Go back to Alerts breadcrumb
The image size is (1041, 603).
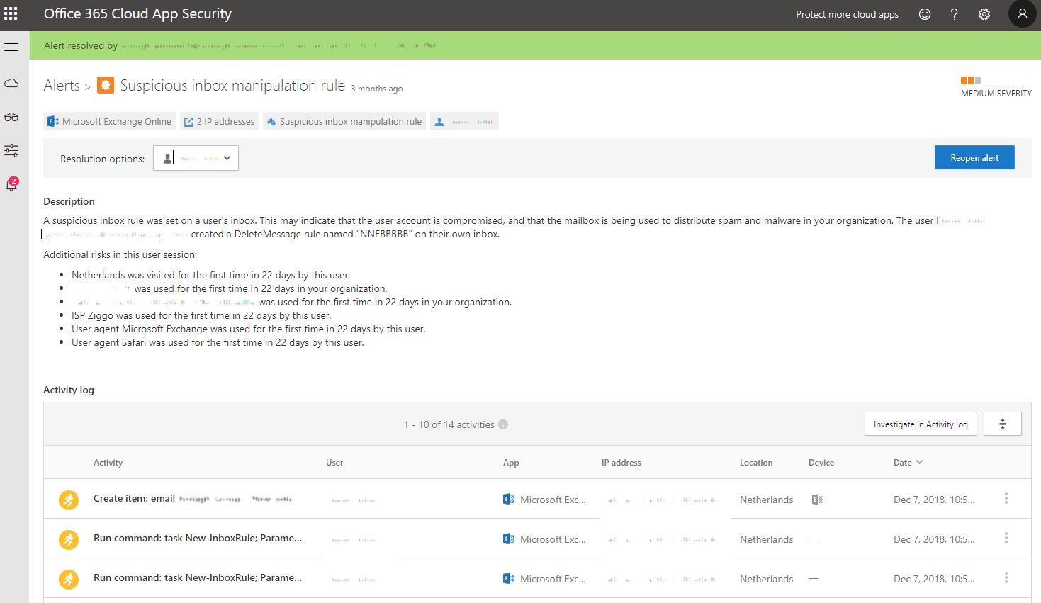pyautogui.click(x=62, y=86)
